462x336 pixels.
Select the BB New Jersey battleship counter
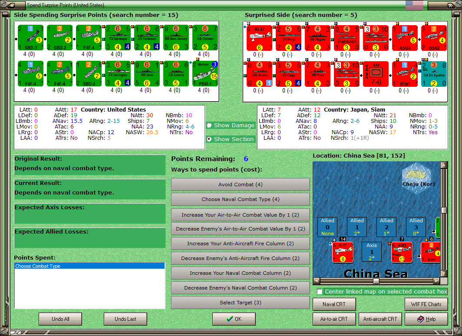click(176, 38)
